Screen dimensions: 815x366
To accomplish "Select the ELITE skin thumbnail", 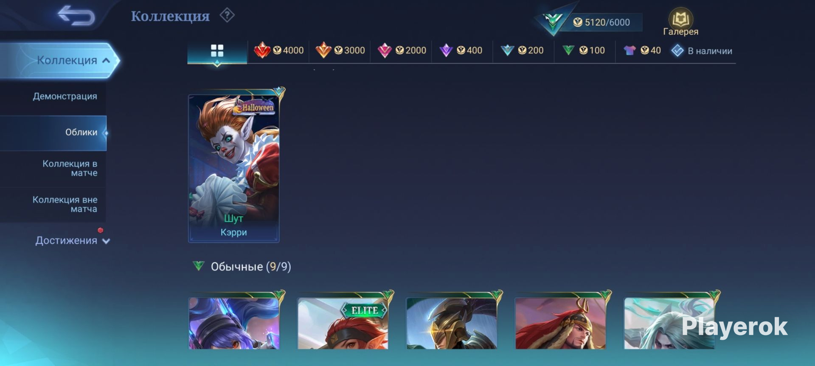I will (343, 323).
